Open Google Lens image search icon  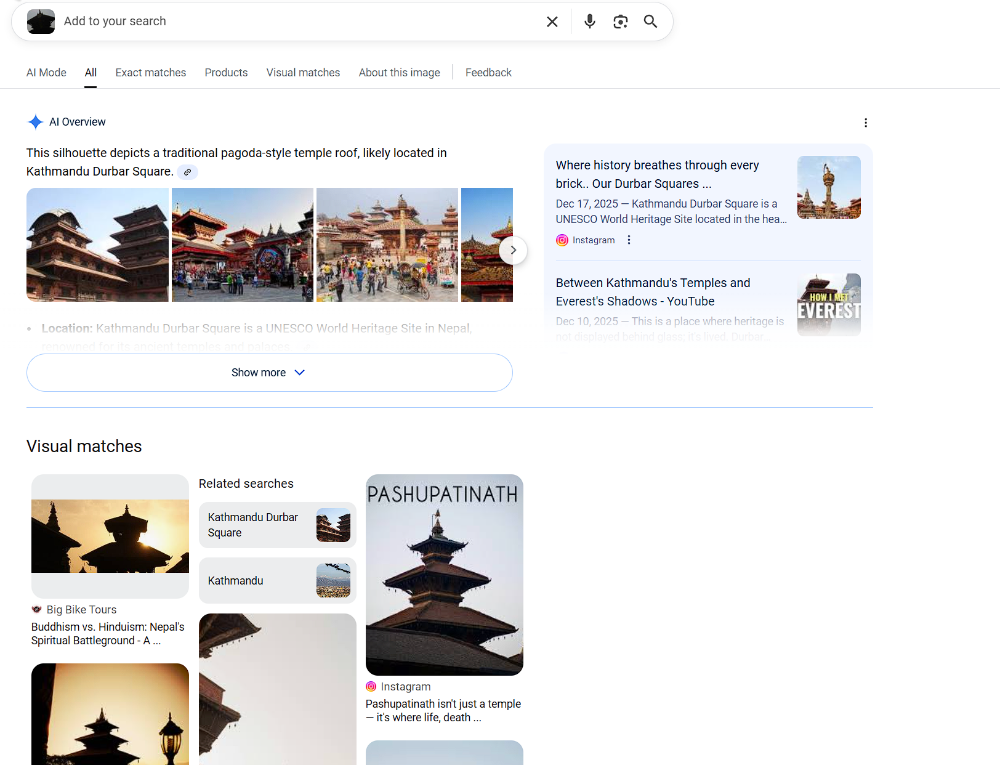pos(620,22)
